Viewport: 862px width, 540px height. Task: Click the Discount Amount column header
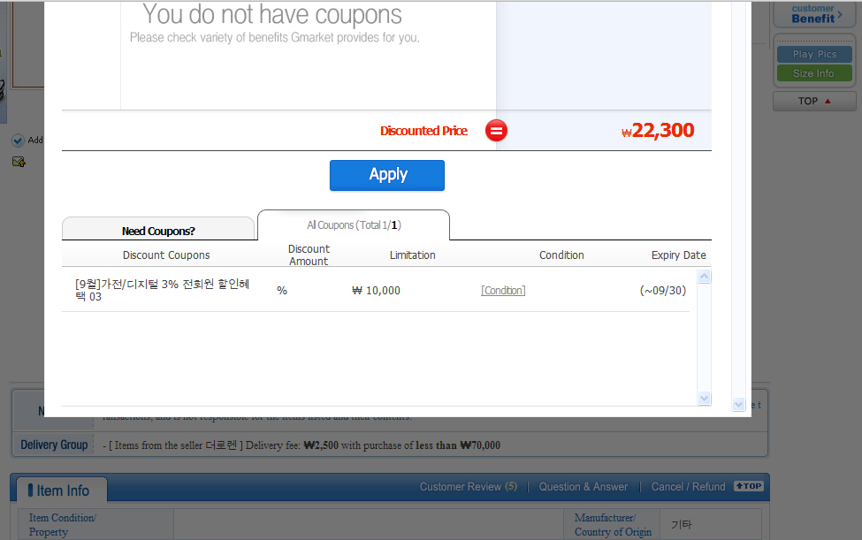point(309,255)
